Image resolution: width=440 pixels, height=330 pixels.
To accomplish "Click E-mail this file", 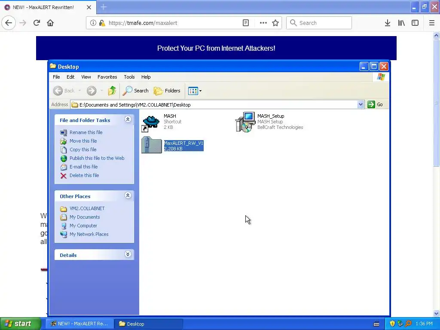I will click(x=84, y=167).
